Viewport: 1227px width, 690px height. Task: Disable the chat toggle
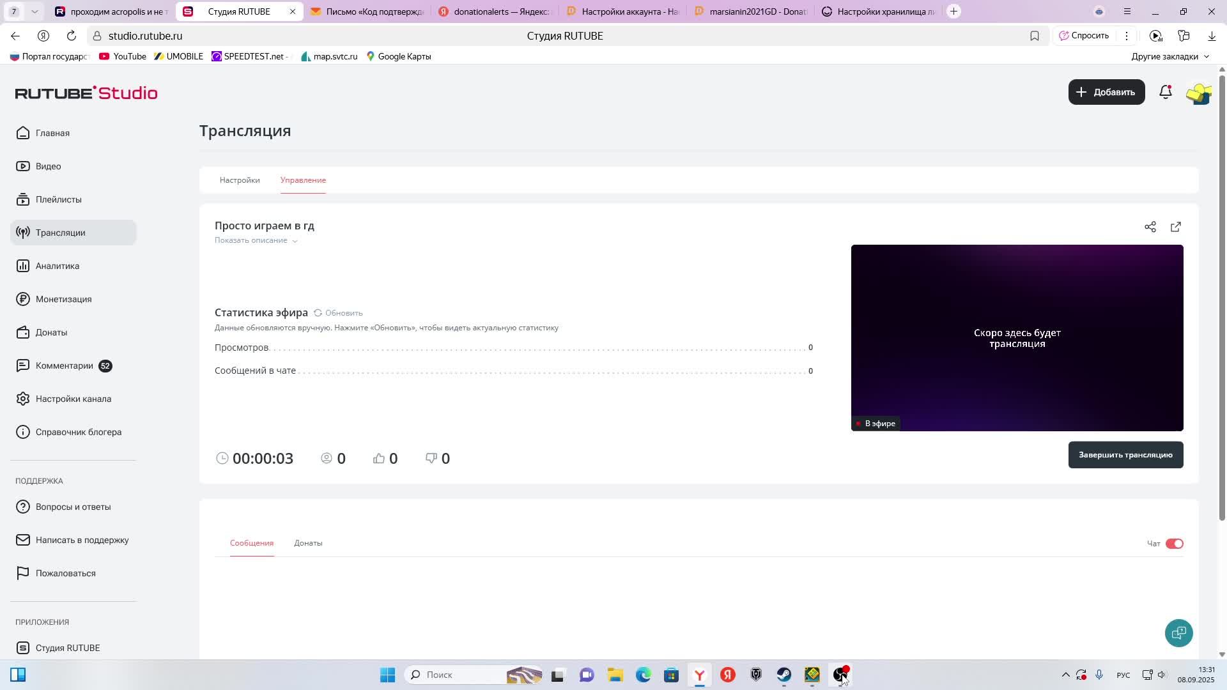pyautogui.click(x=1174, y=544)
